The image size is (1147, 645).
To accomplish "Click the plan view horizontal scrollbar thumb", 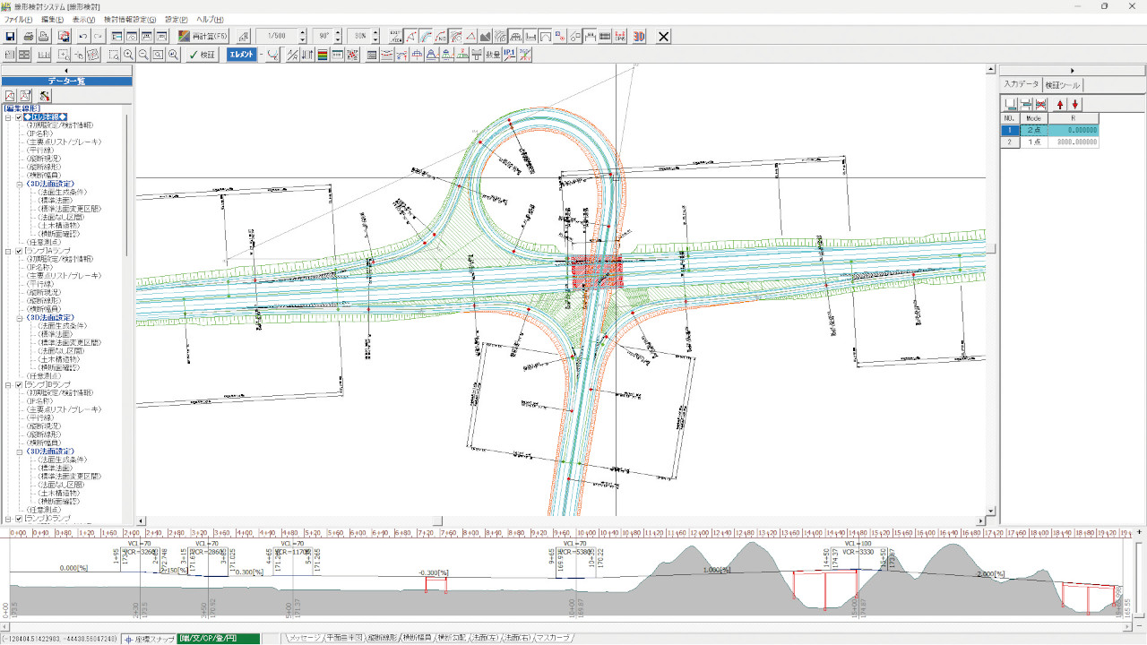I will (x=436, y=520).
